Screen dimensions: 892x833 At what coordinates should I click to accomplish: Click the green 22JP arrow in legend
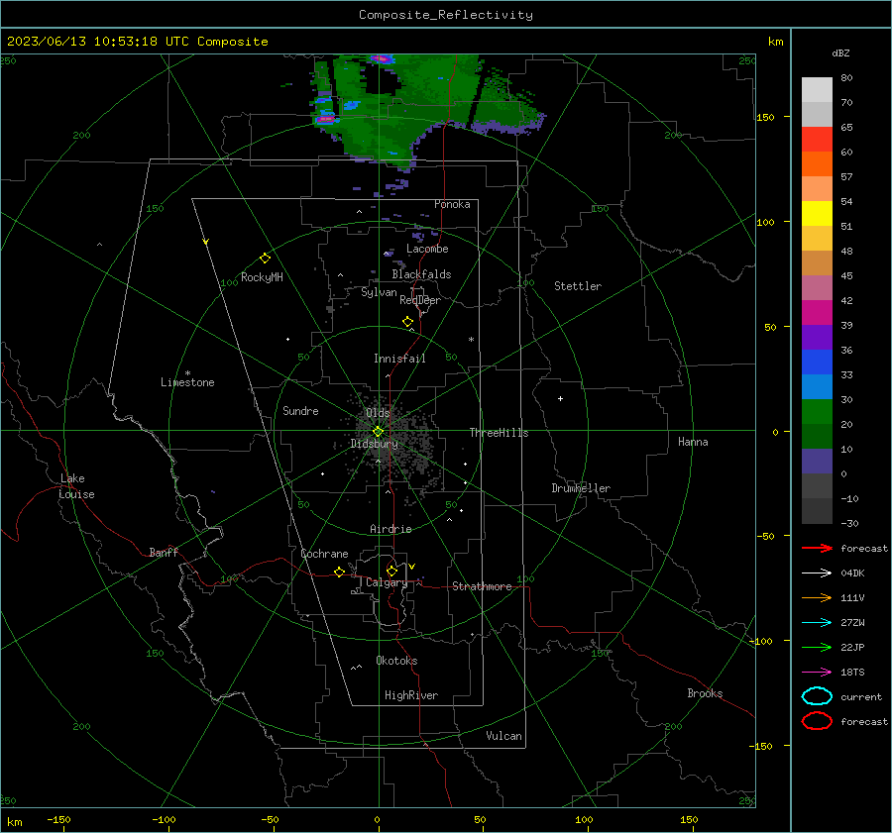[x=817, y=647]
